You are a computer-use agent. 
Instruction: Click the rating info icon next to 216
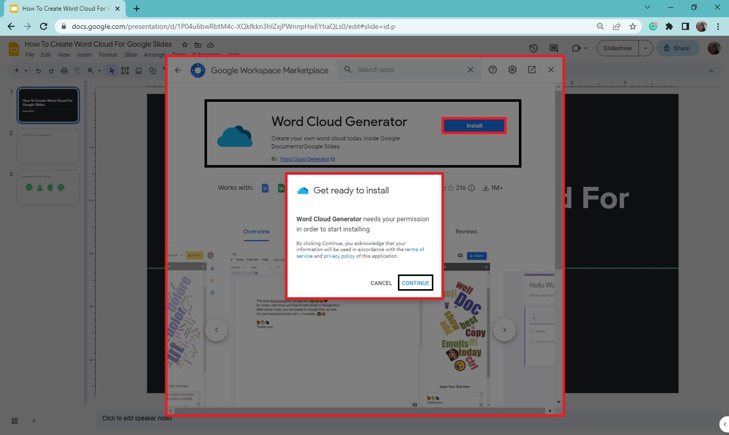click(x=471, y=188)
